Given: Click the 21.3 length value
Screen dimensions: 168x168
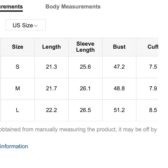Looking at the screenshot, I should click(52, 67).
